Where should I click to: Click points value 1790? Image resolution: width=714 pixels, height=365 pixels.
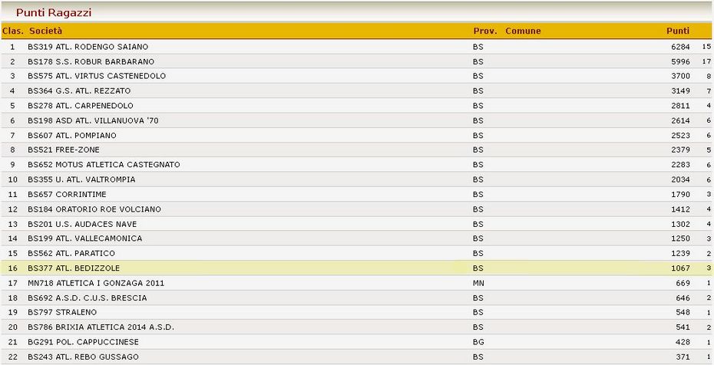tap(680, 194)
